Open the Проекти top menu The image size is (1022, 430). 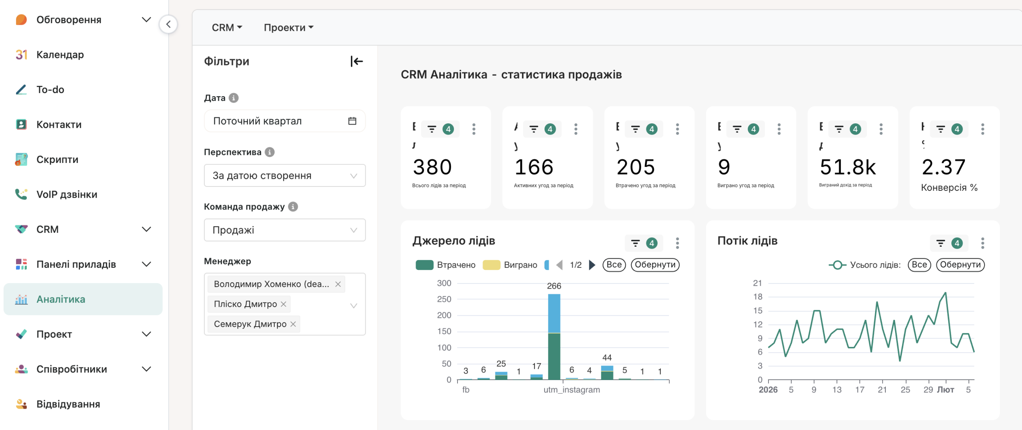288,28
